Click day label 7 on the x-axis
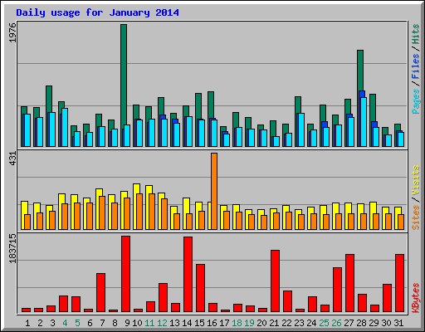 (x=102, y=323)
